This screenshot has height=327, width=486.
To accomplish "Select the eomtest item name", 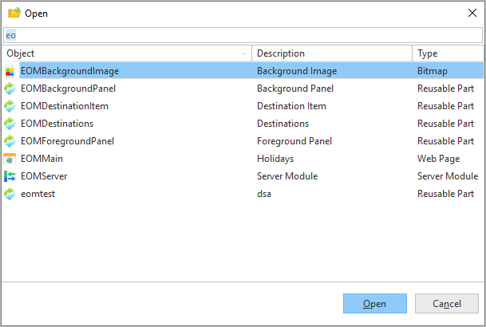I will [x=38, y=194].
